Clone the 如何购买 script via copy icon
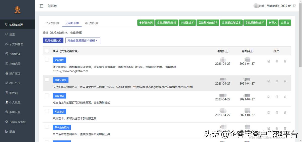The width and height of the screenshot is (302, 142). 277,61
